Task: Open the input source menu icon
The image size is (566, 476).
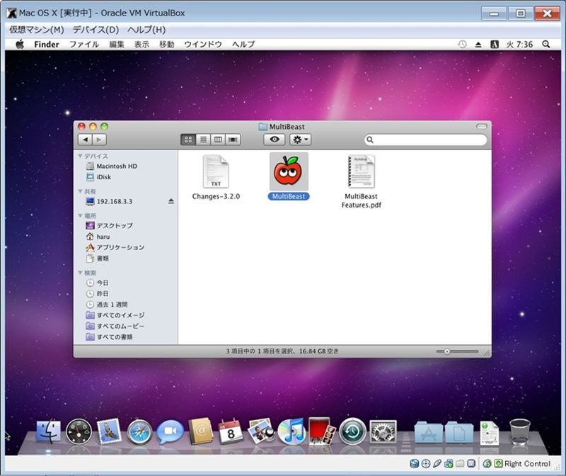Action: (494, 45)
